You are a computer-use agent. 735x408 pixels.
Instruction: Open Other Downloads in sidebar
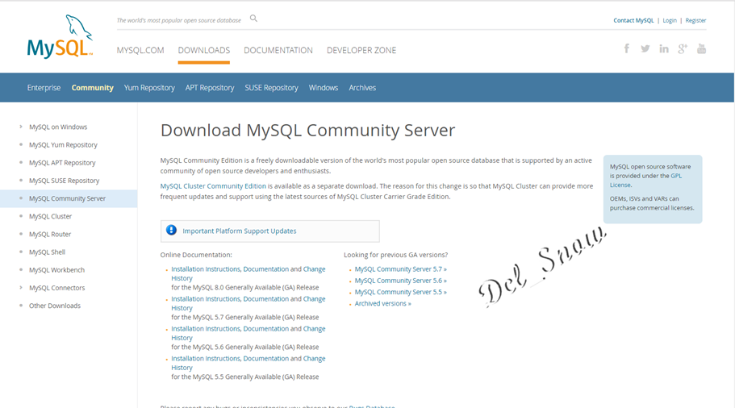(x=55, y=306)
